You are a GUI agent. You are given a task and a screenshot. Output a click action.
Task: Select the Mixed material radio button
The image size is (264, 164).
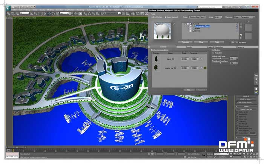[x=165, y=17]
